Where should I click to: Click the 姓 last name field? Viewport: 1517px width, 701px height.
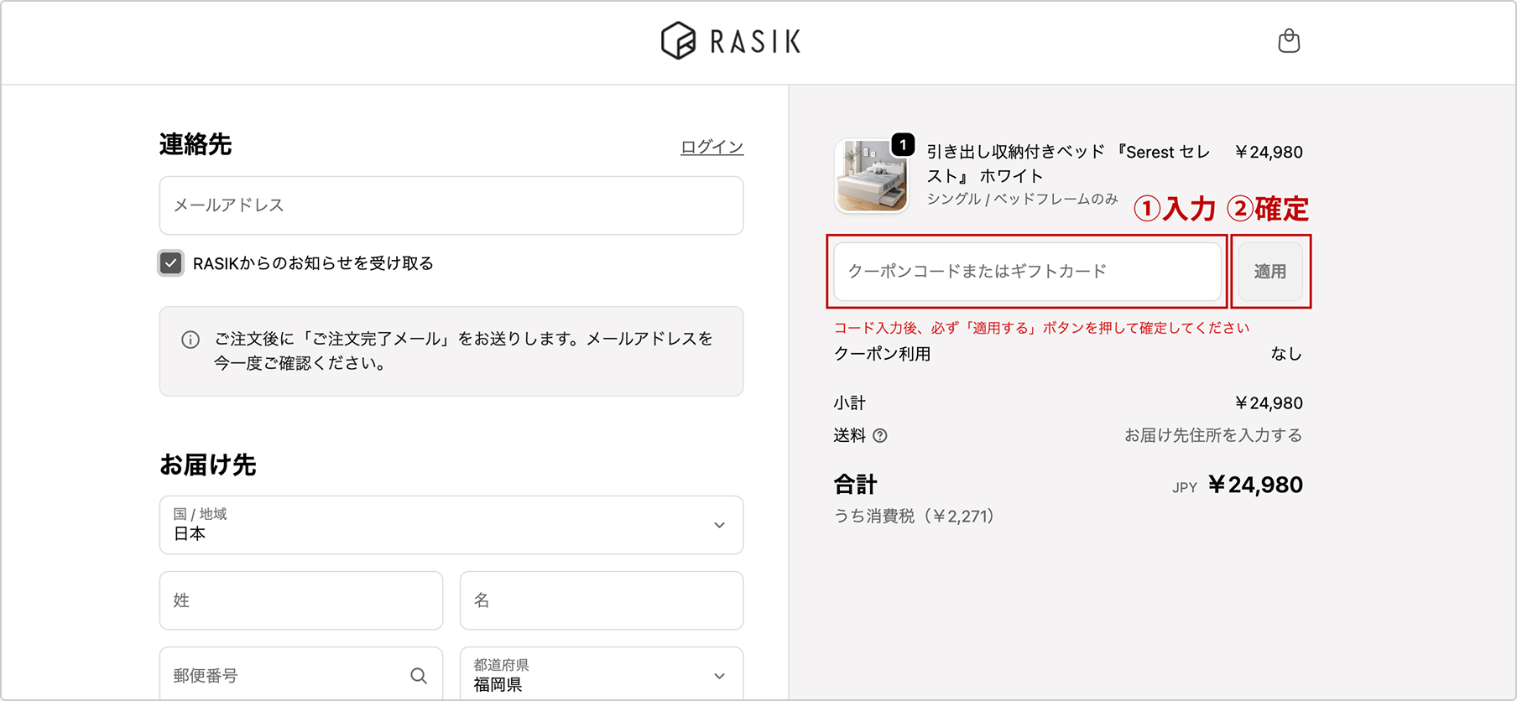click(301, 600)
